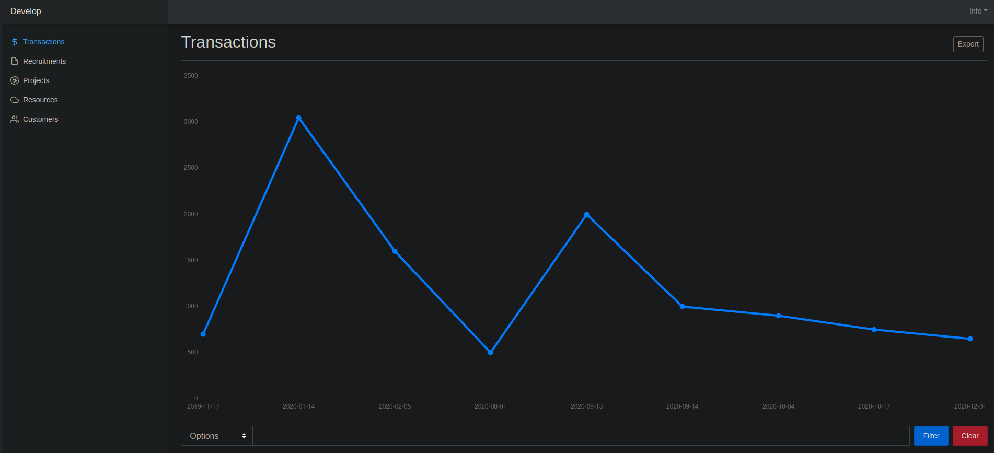Expand the Info dropdown menu
The width and height of the screenshot is (994, 453).
978,11
